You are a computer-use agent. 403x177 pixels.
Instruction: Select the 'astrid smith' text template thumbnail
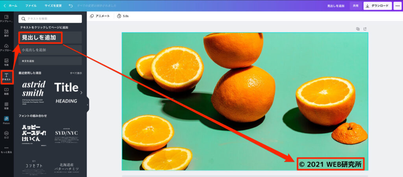coord(34,92)
